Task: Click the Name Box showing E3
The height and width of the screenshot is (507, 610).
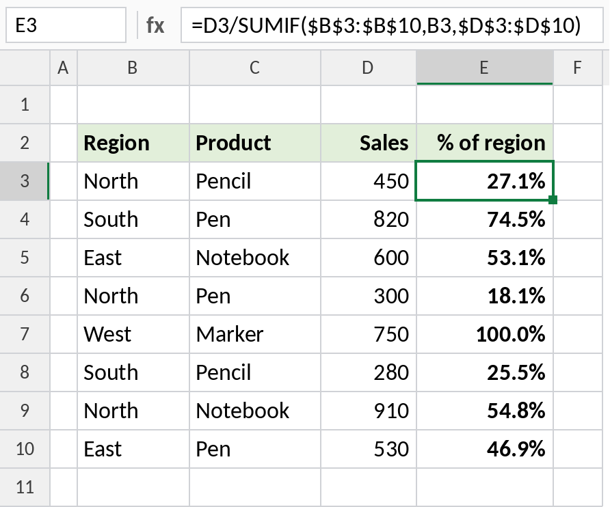Action: [66, 25]
